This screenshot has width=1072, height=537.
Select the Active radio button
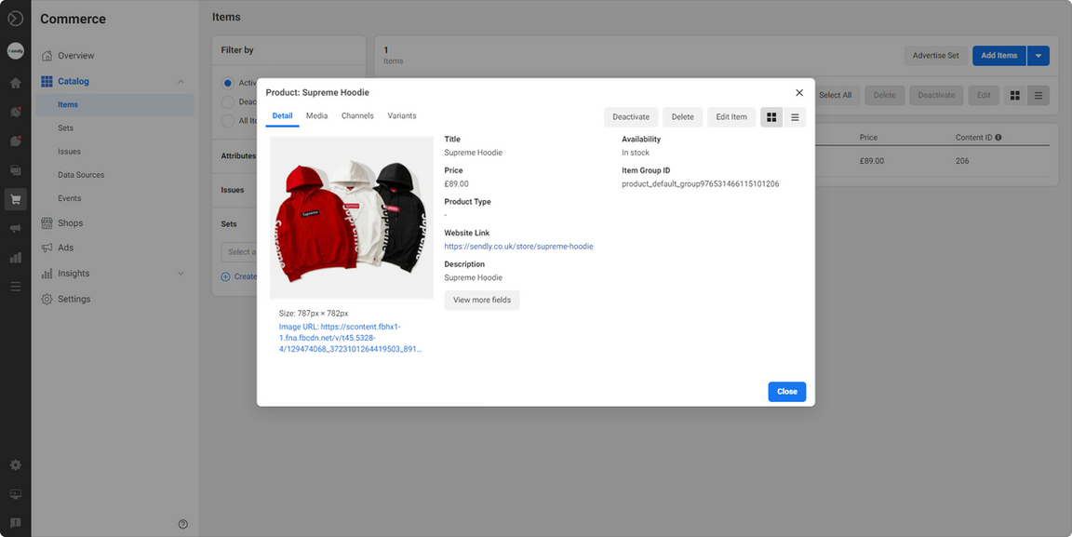(x=228, y=83)
